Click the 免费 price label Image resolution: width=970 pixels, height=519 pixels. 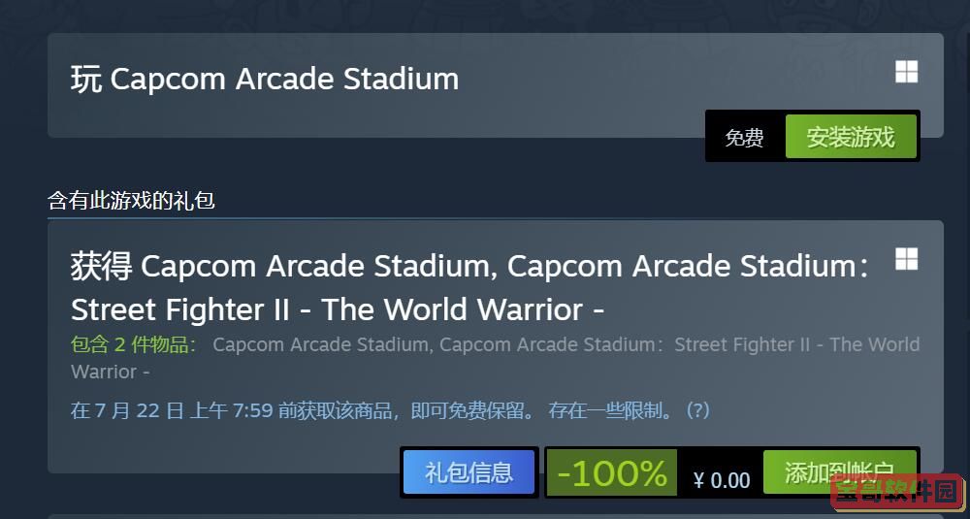click(744, 137)
